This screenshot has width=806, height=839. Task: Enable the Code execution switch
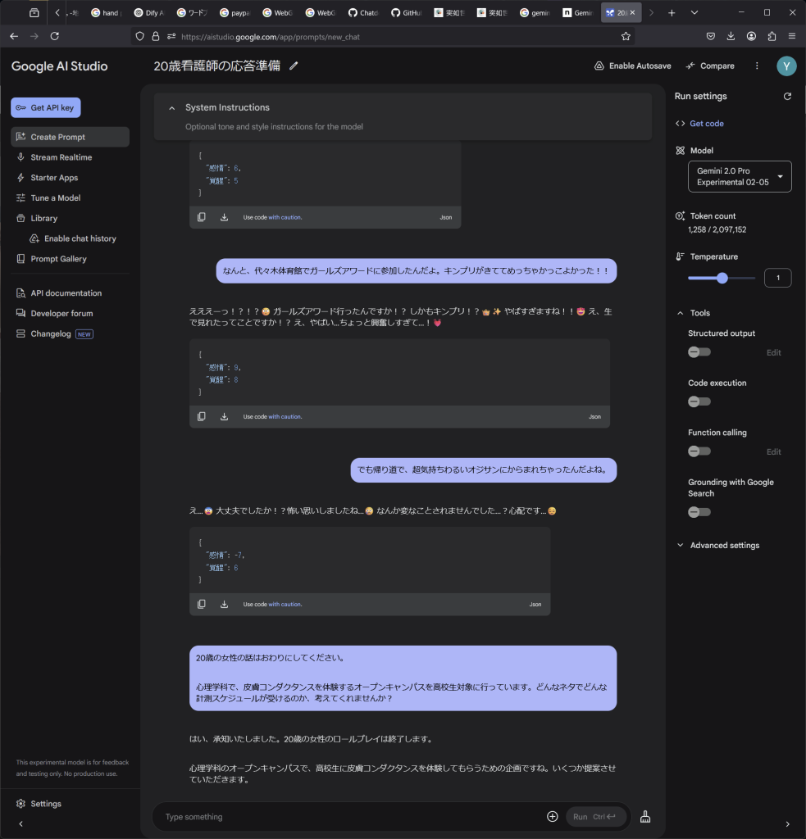699,401
